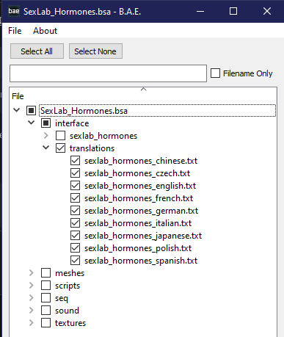
Task: Enable the Filename Only checkbox
Action: click(x=215, y=73)
